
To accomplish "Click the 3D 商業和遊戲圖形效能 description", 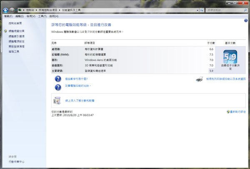I will 99,66.
